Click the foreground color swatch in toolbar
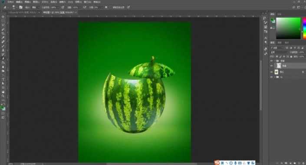The height and width of the screenshot is (165, 306). (x=2, y=107)
